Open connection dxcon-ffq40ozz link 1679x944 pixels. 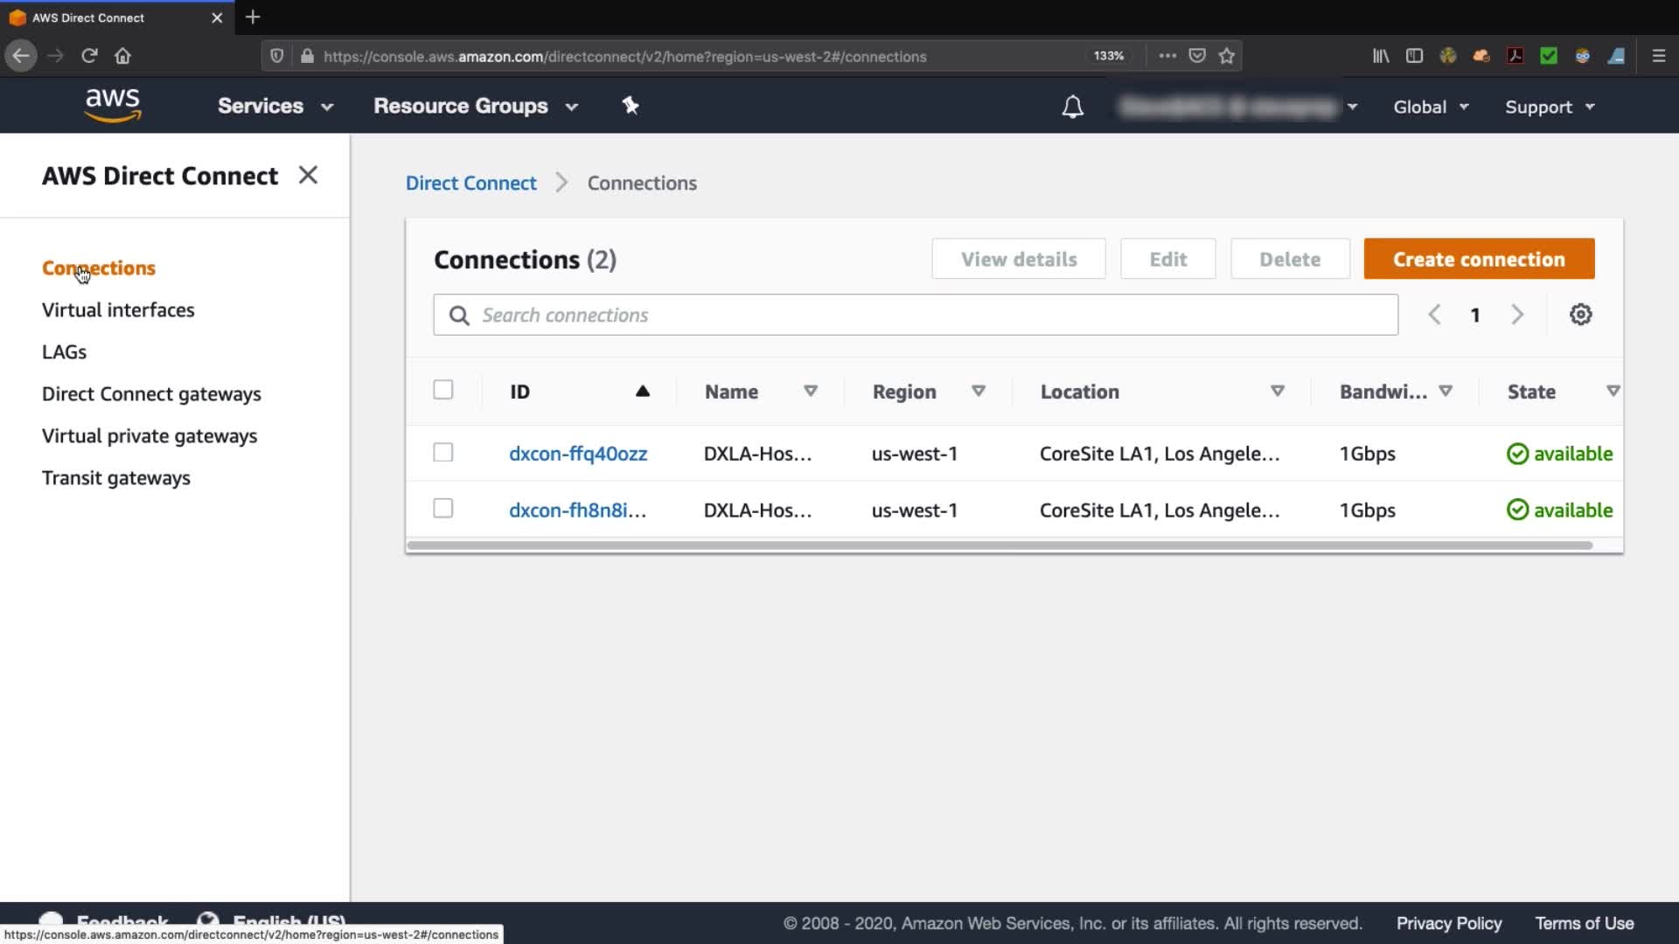pos(578,454)
